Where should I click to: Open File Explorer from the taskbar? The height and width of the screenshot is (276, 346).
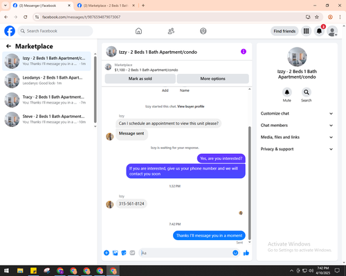point(20,270)
